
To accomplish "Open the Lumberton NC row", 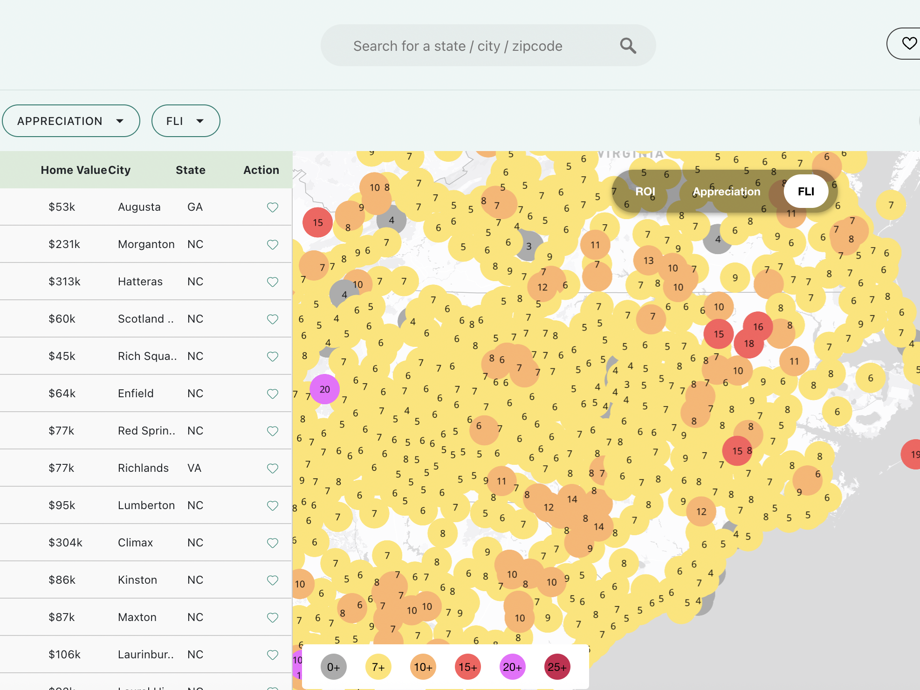I will (146, 505).
